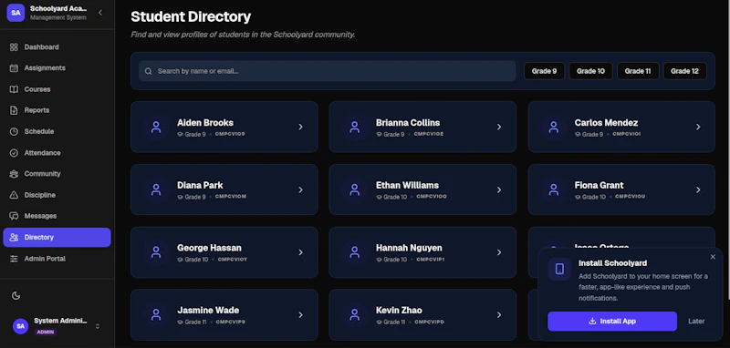Open the Messages label in sidebar
The image size is (730, 348).
pyautogui.click(x=40, y=216)
